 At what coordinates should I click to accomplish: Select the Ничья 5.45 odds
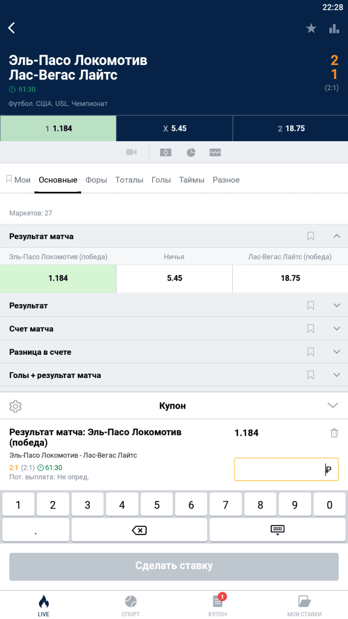pyautogui.click(x=174, y=278)
